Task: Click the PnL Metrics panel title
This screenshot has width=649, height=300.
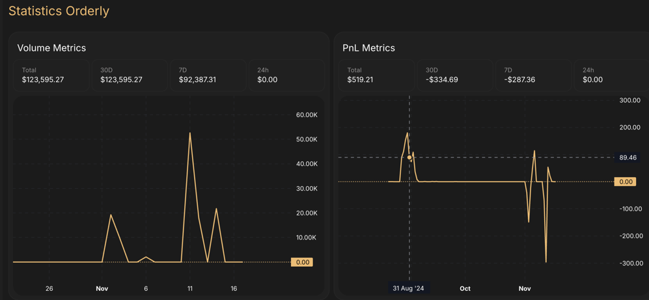Action: point(368,48)
